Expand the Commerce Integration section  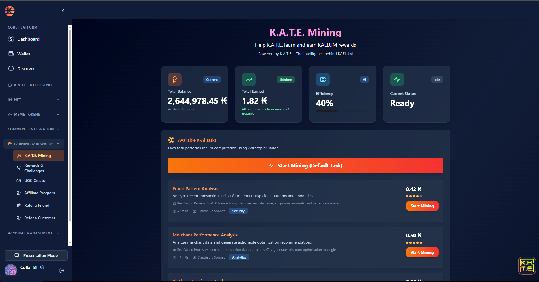point(34,129)
